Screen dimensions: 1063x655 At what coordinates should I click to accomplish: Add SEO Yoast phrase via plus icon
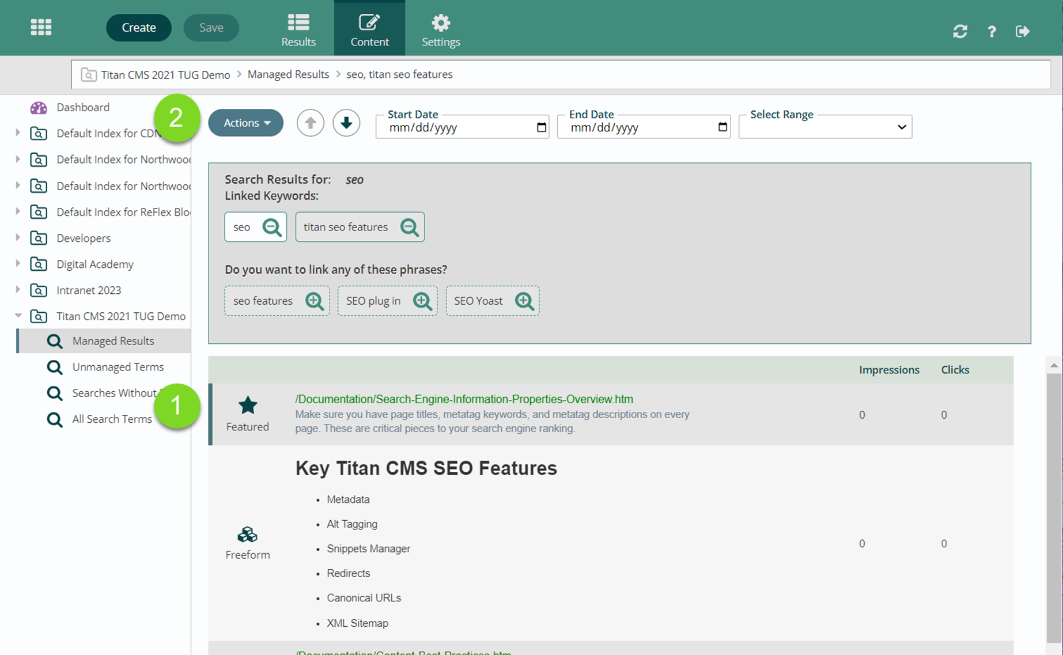(x=524, y=301)
